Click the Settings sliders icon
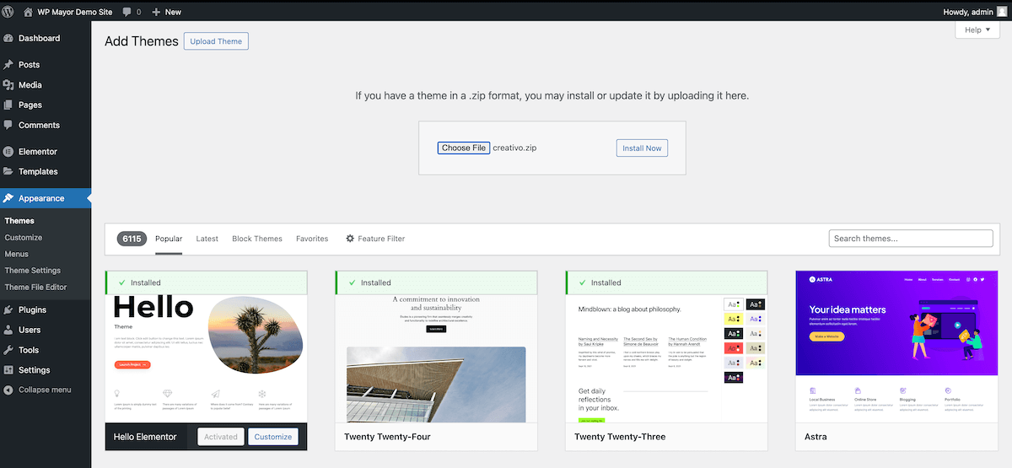 (8, 371)
